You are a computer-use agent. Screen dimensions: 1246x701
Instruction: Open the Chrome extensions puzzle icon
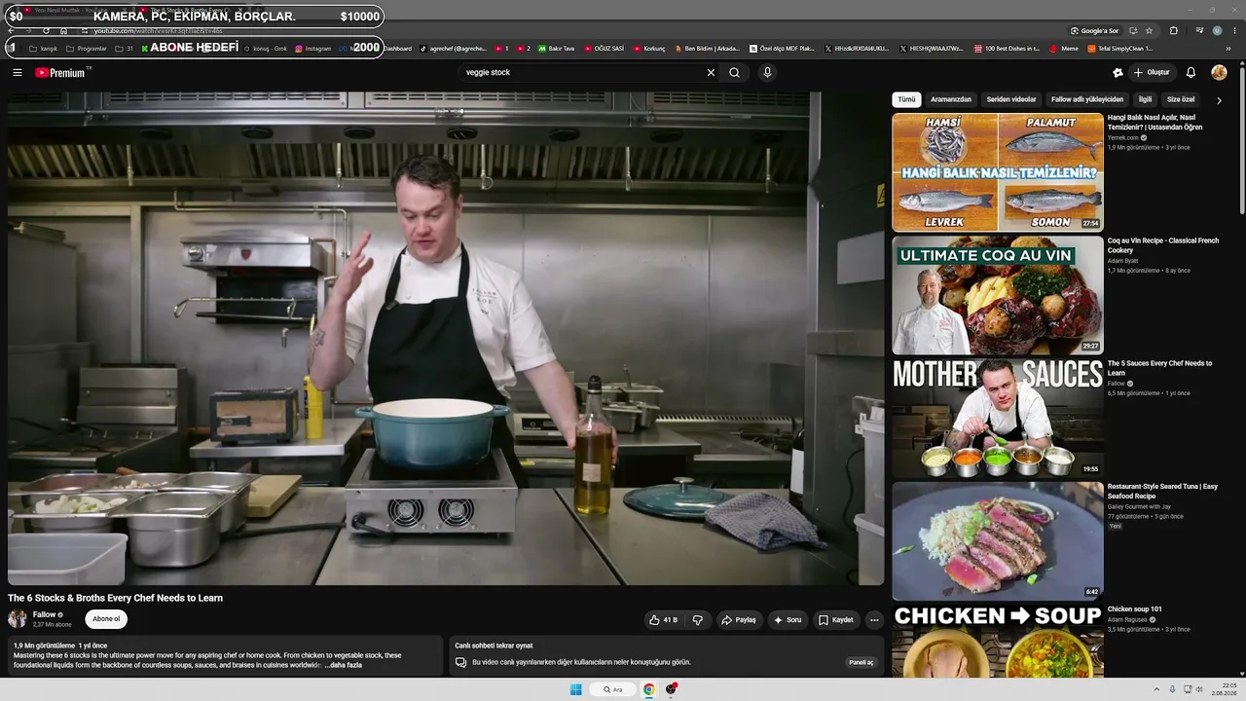[x=1174, y=30]
